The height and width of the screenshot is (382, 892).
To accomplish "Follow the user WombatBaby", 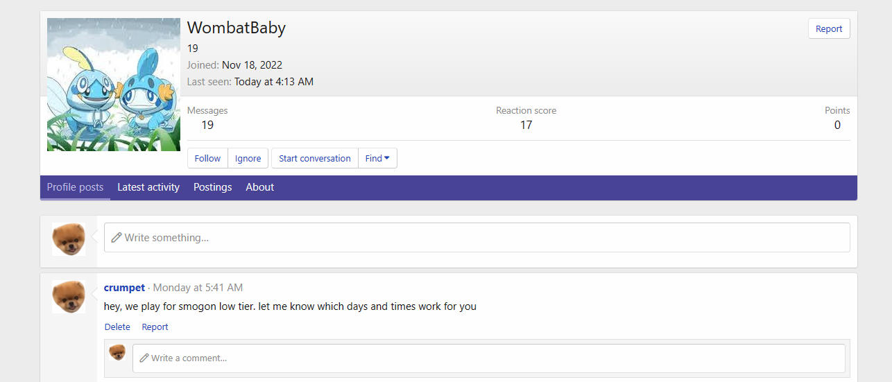I will [x=207, y=158].
